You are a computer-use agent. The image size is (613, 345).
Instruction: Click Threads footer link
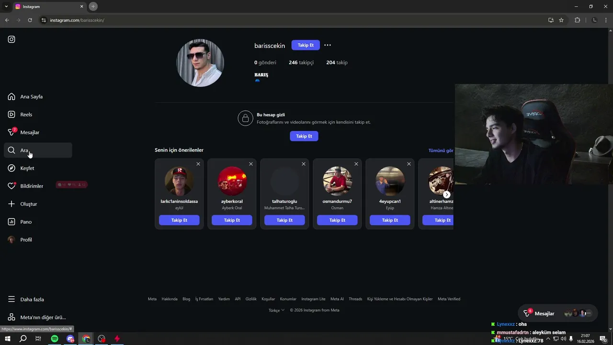pos(355,299)
